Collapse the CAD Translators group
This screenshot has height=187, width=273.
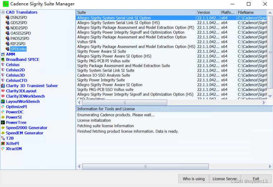3,12
